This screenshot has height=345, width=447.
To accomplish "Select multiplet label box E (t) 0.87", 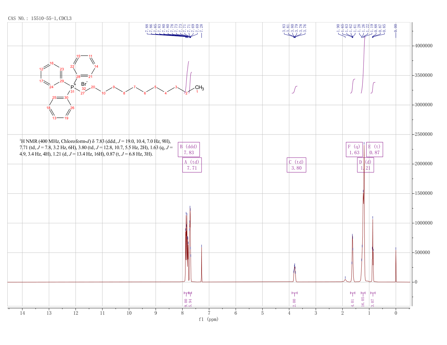I will click(x=375, y=149).
